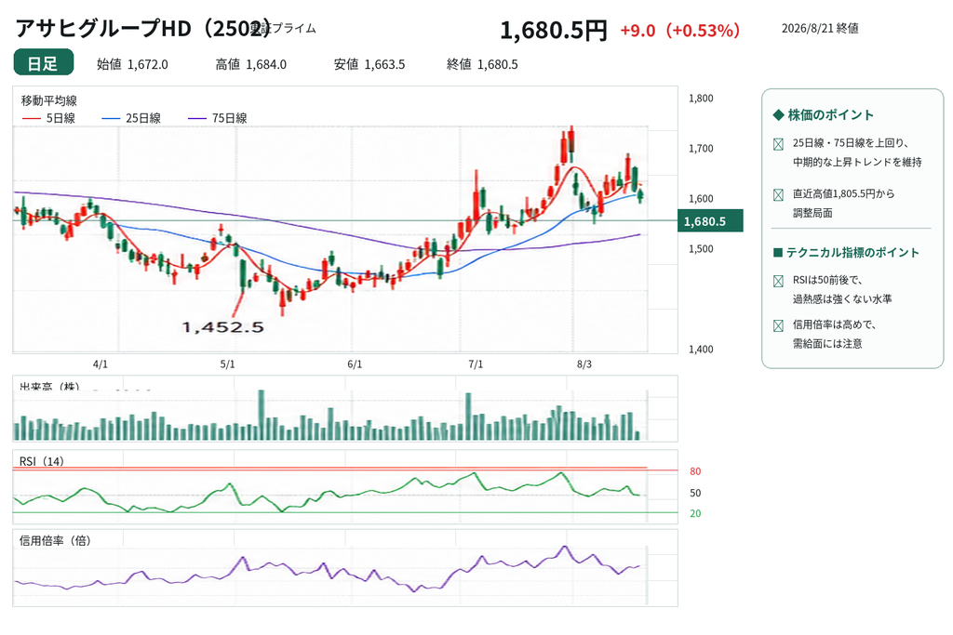Click the 調整局面 text line

[x=812, y=213]
